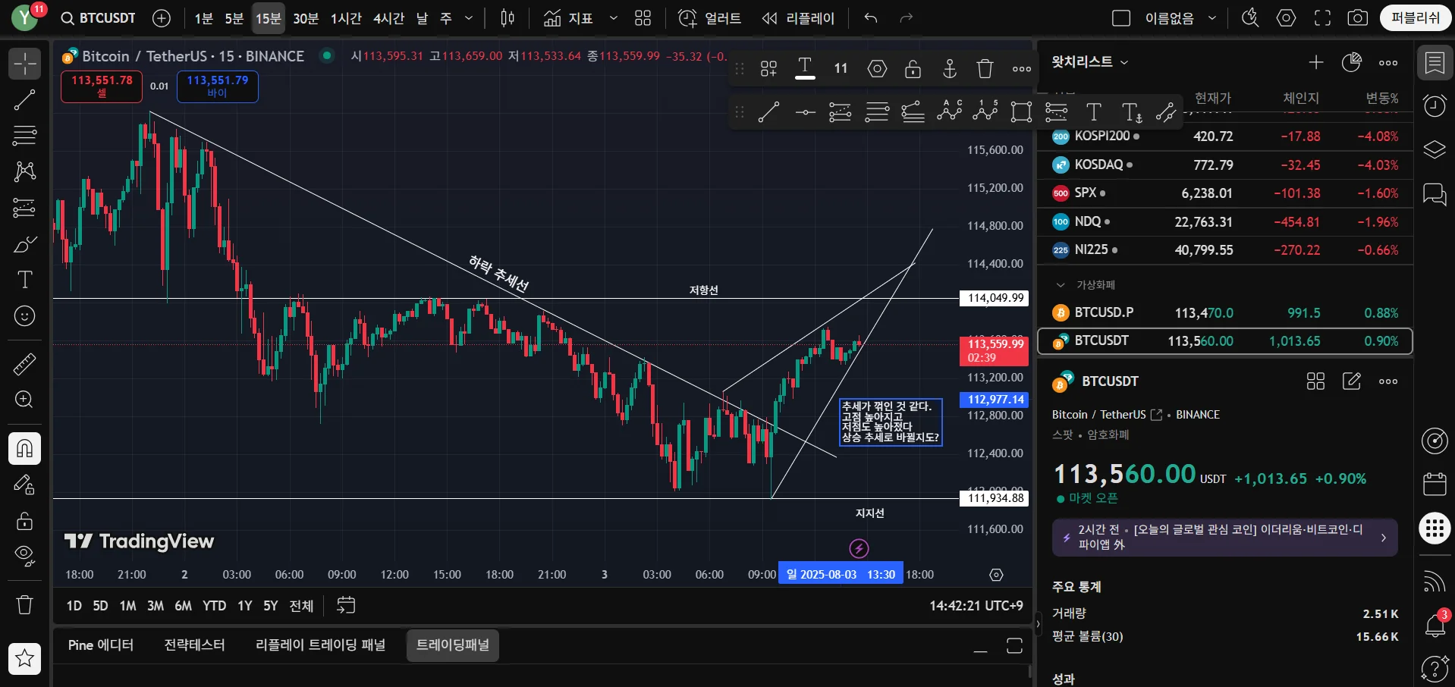Open the emoji icons tool
This screenshot has height=687, width=1455.
[24, 315]
